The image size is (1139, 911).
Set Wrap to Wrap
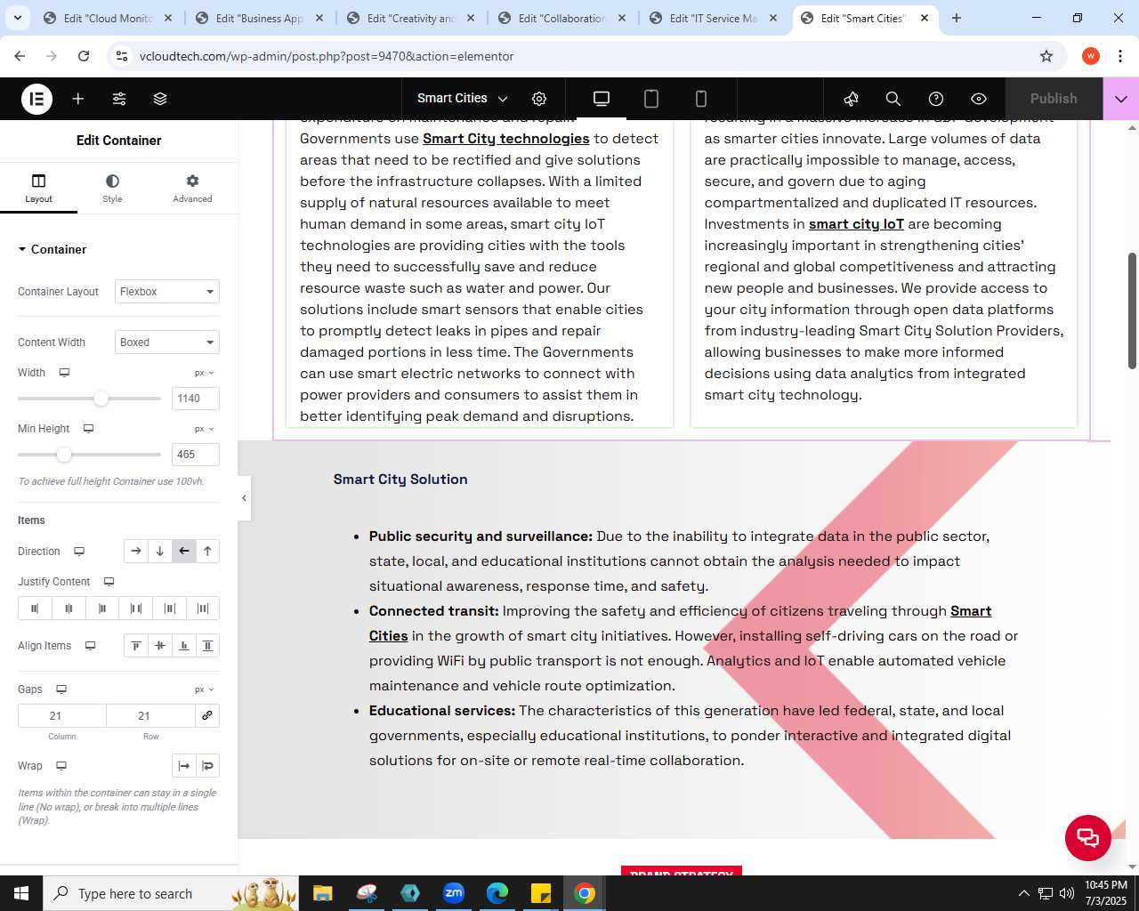pyautogui.click(x=207, y=766)
